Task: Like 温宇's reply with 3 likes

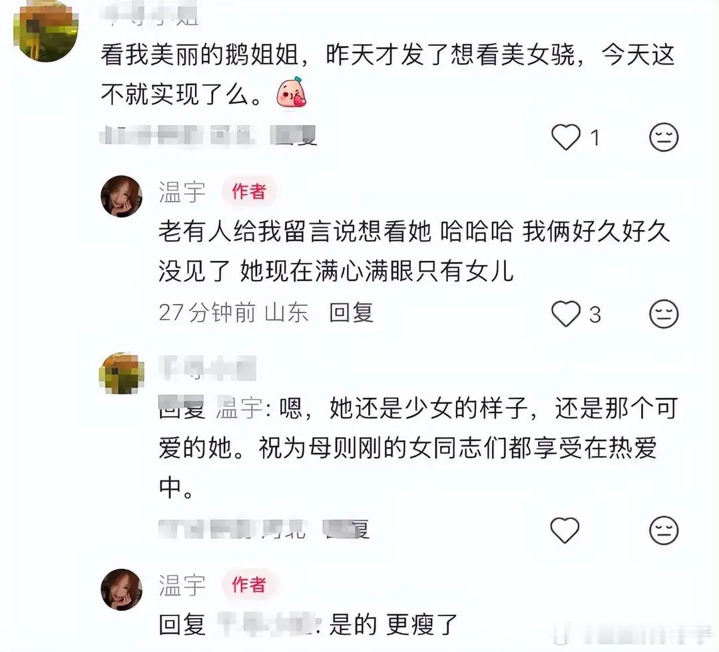Action: [565, 314]
